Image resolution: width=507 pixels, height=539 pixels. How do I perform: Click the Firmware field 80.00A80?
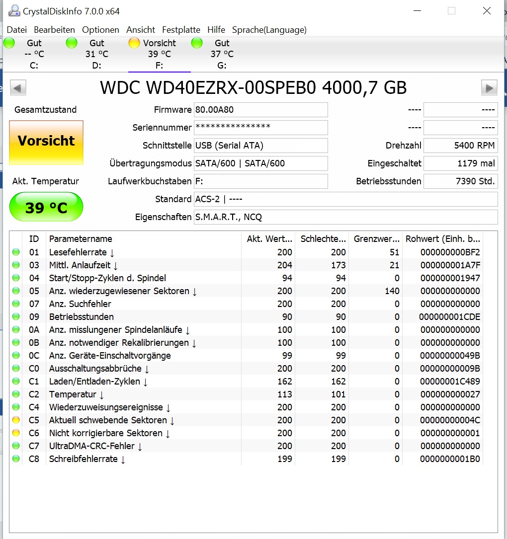coord(261,110)
